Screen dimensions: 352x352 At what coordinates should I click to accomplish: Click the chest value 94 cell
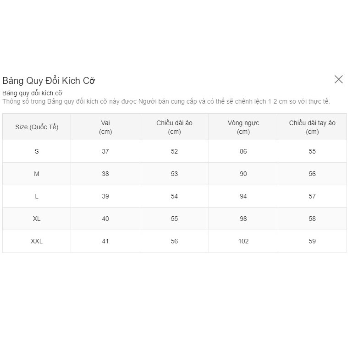point(243,196)
